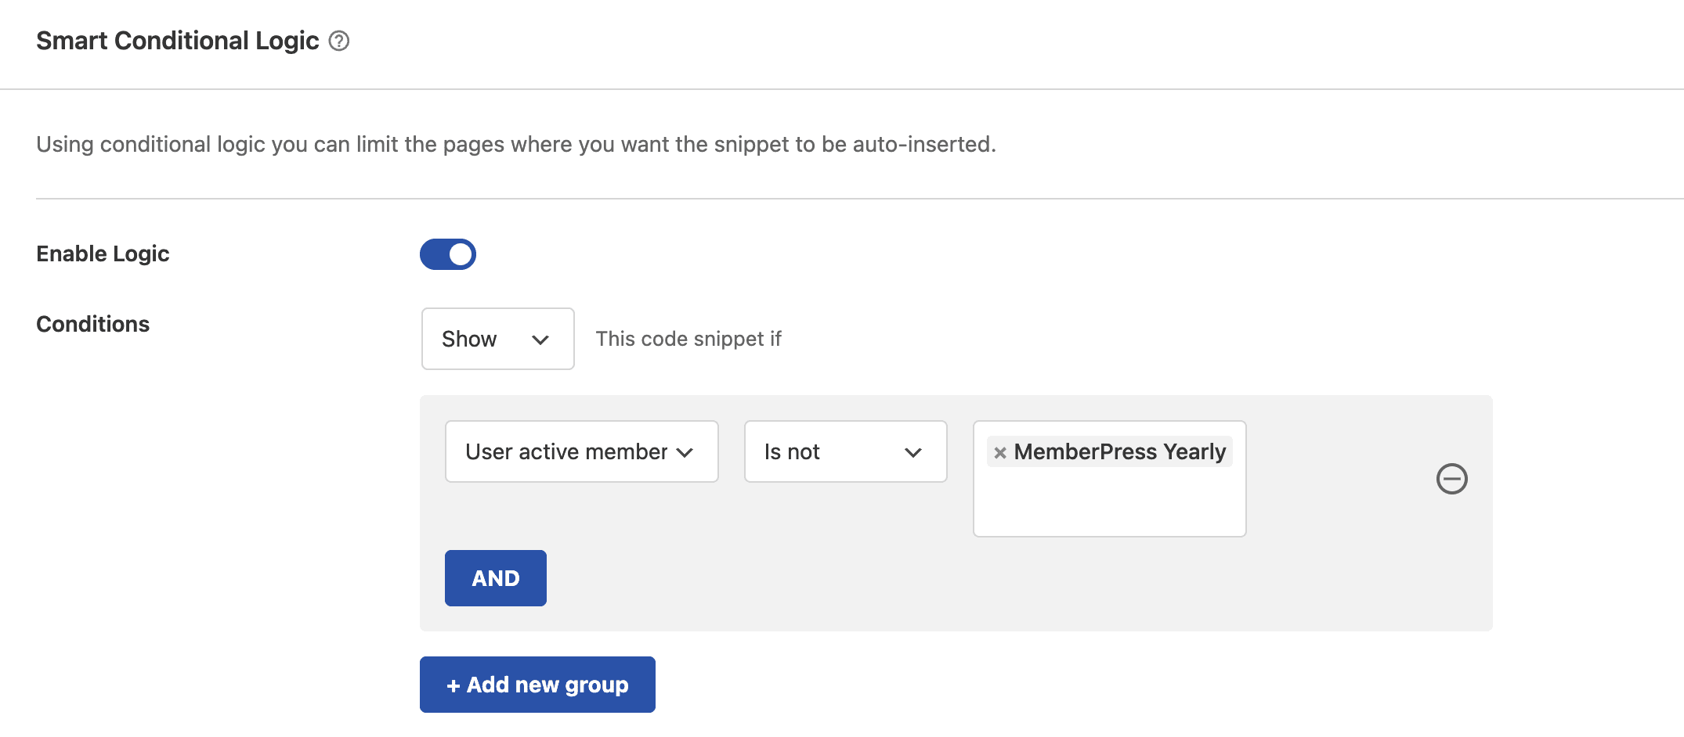Screen dimensions: 1684x737
Task: Click the Add new group button
Action: tap(537, 685)
